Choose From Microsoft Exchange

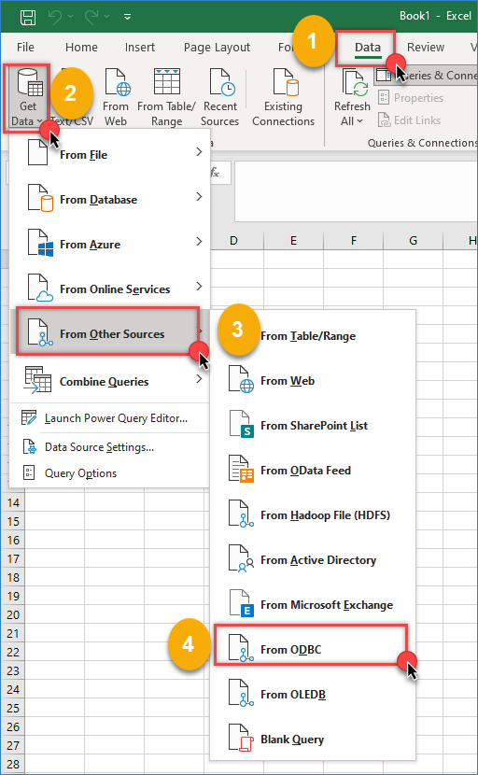[313, 605]
